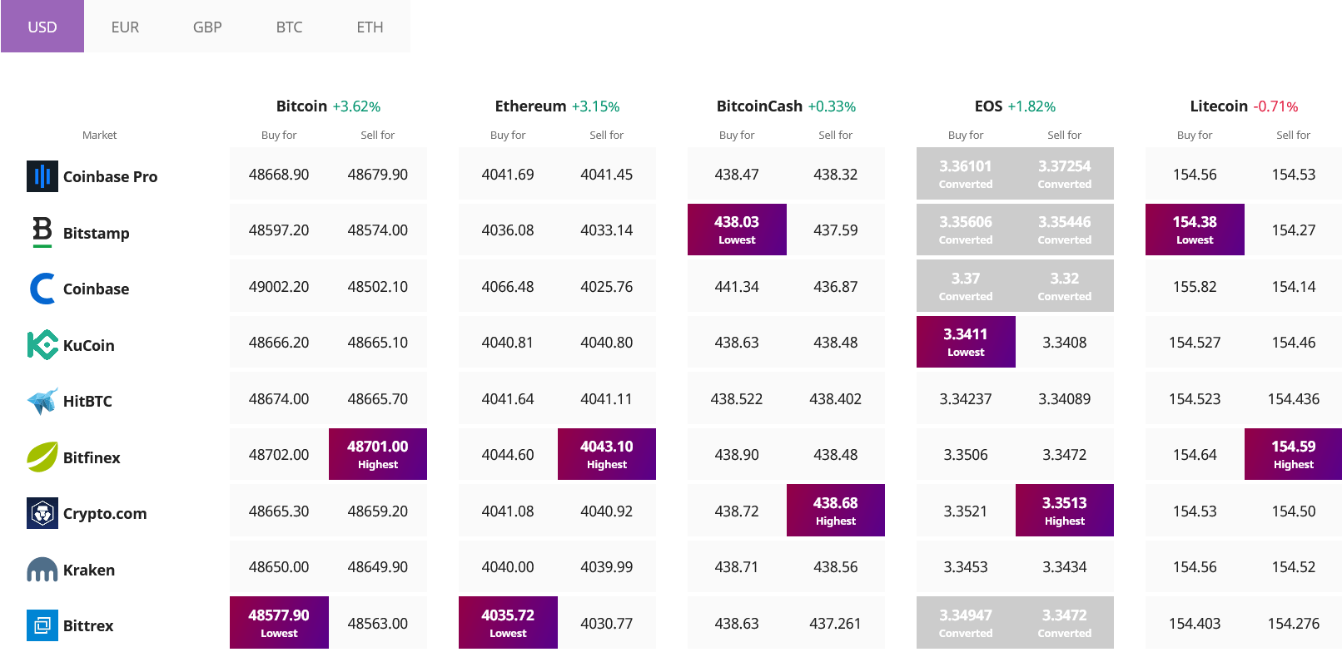Select Bitstamp lowest Litecoin buy price 154.38
This screenshot has width=1342, height=652.
point(1195,230)
